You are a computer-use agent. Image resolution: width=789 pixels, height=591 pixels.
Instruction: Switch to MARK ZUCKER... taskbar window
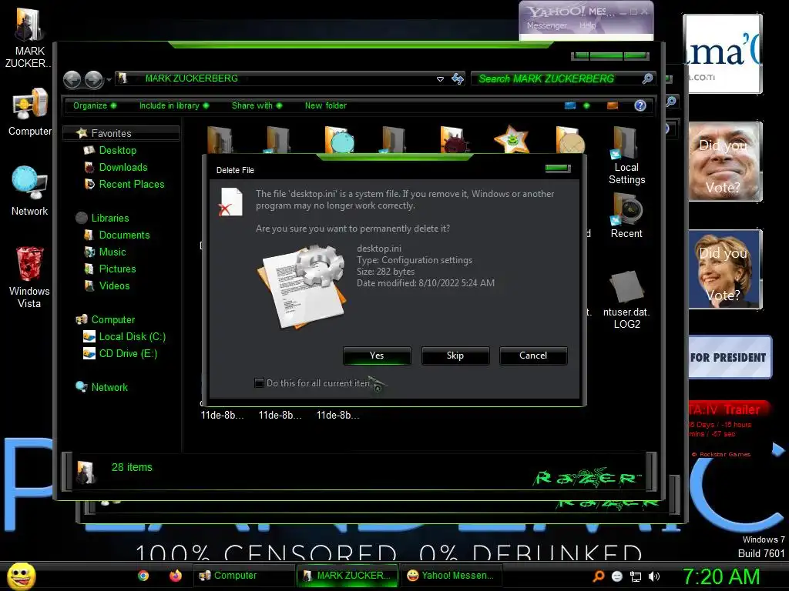pyautogui.click(x=347, y=576)
